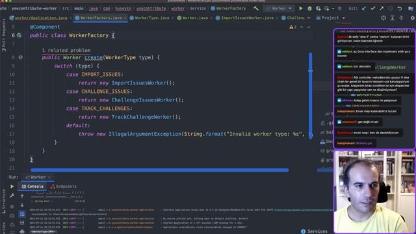This screenshot has height=234, width=416.
Task: Click 'TrackChallengeWorker' in the code
Action: coord(142,117)
